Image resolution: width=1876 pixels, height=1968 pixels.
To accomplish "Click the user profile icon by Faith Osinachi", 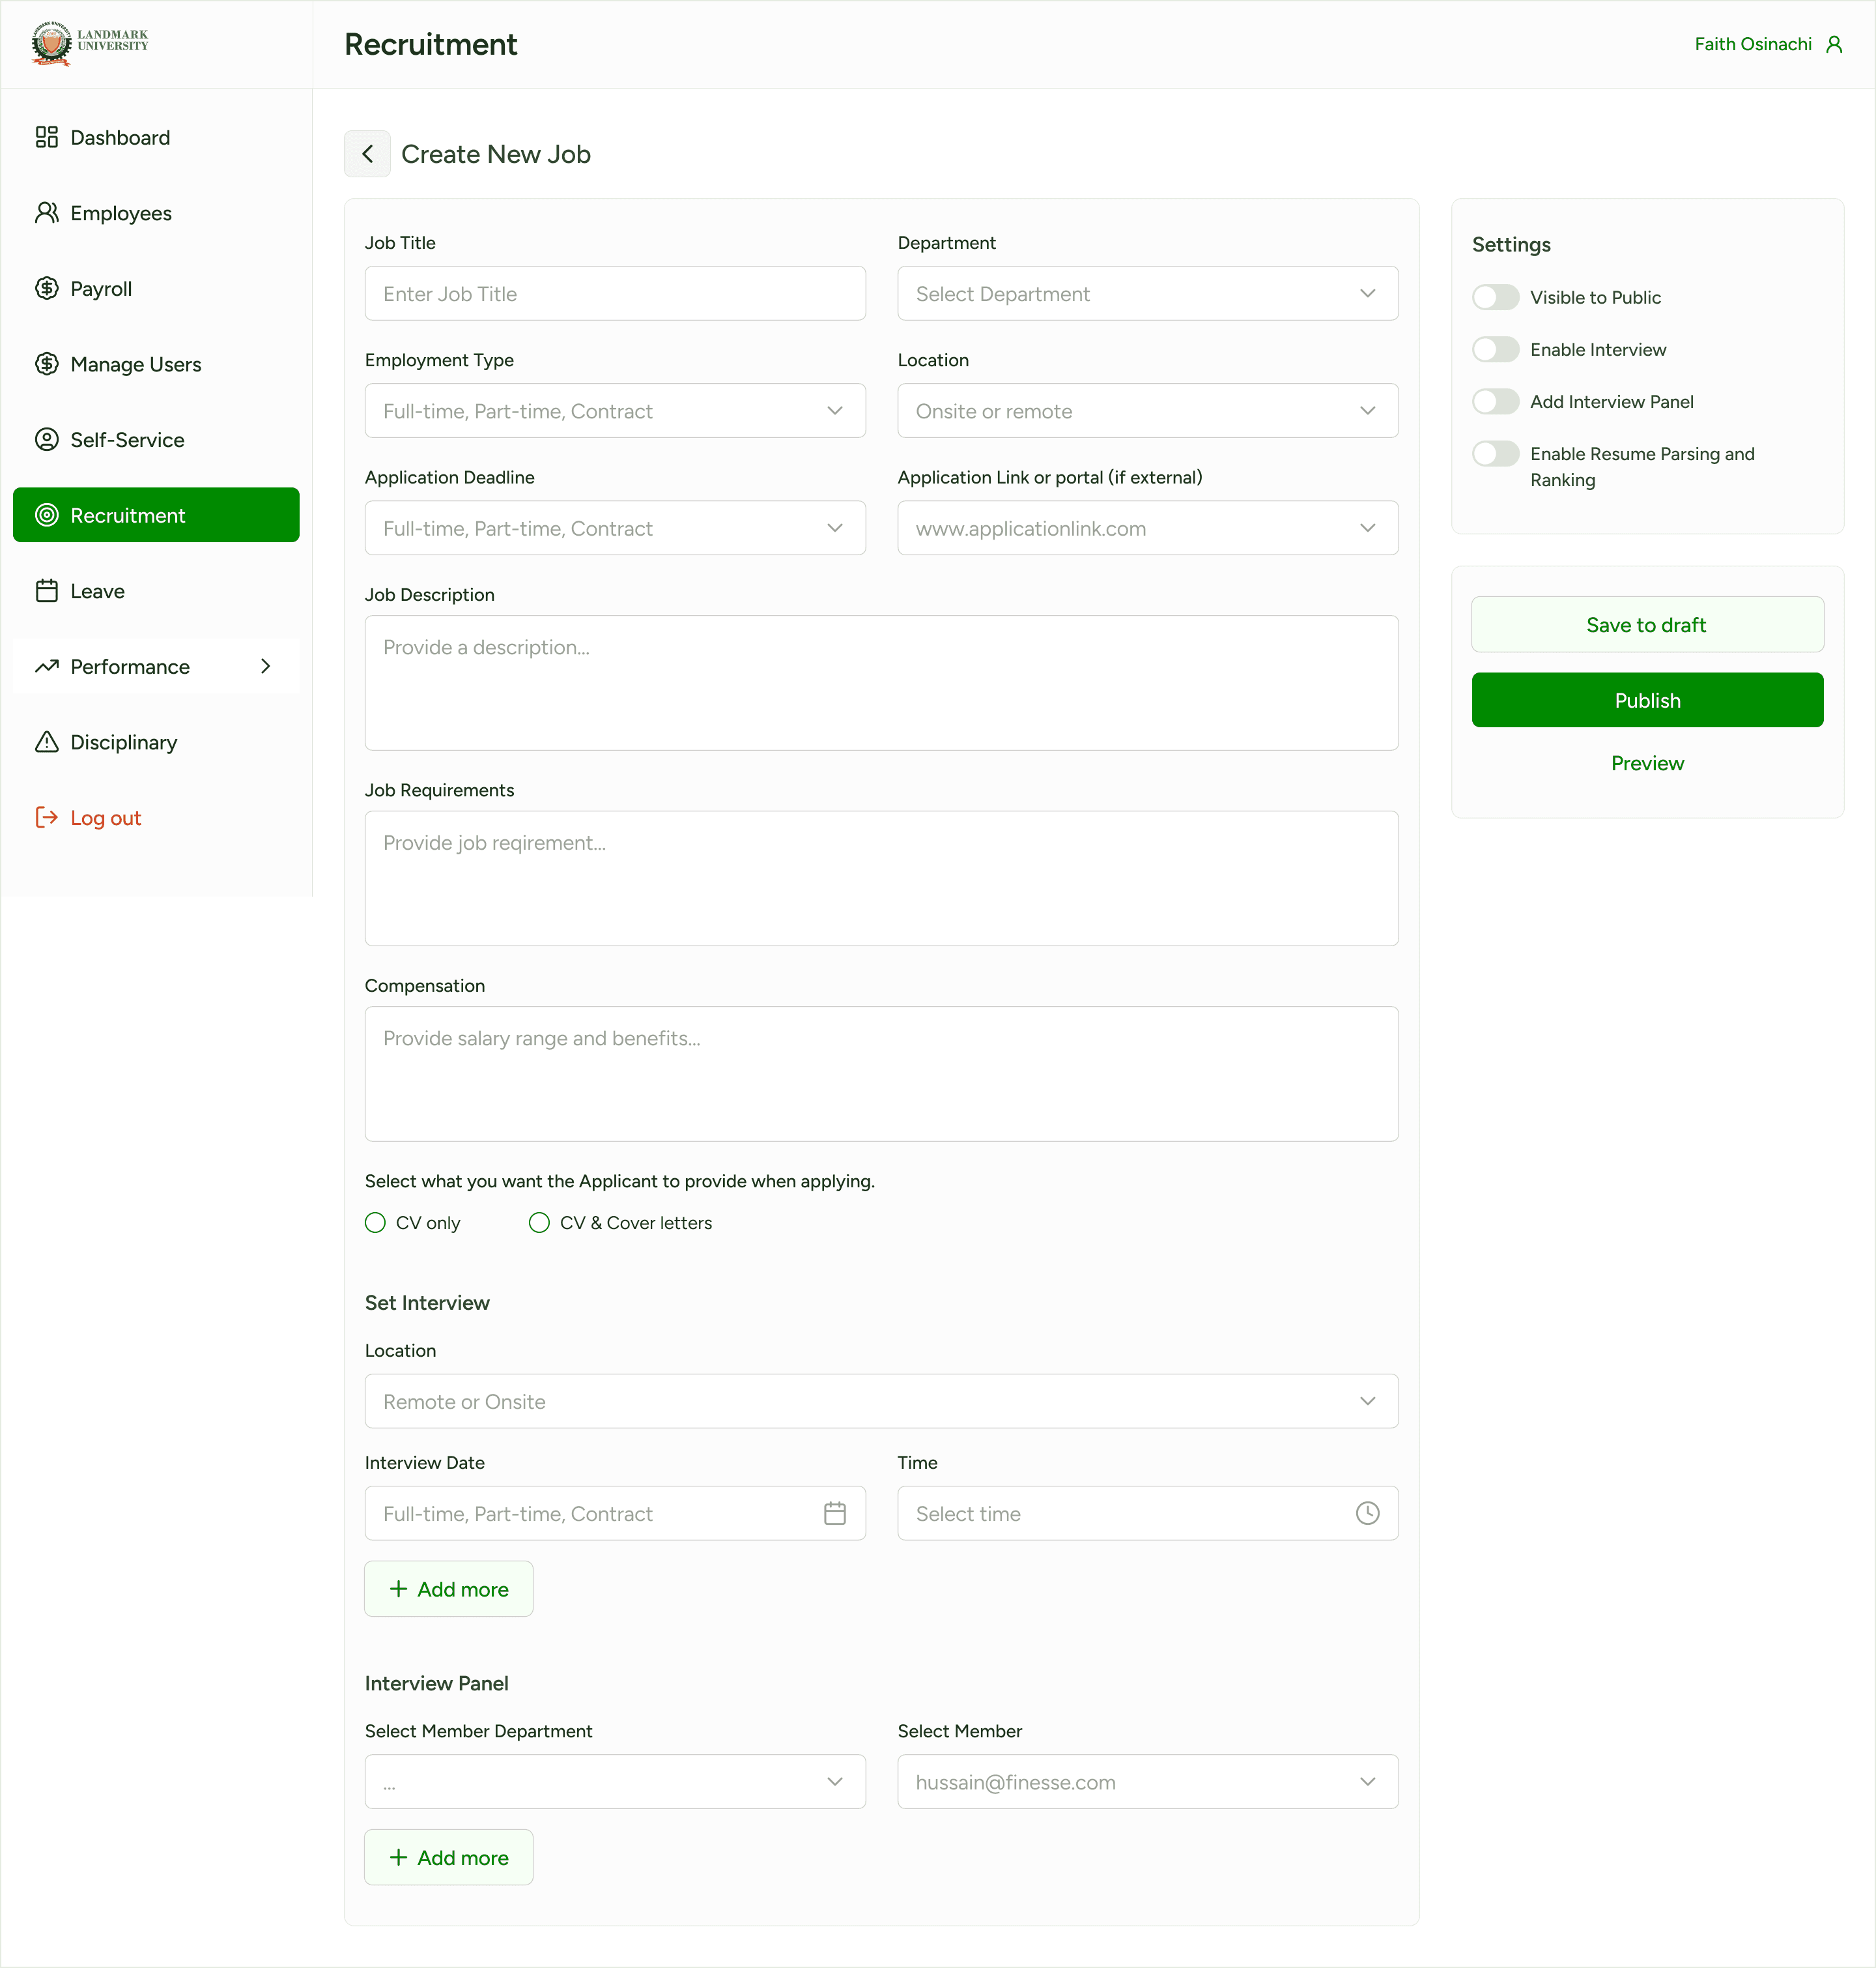I will (x=1833, y=44).
